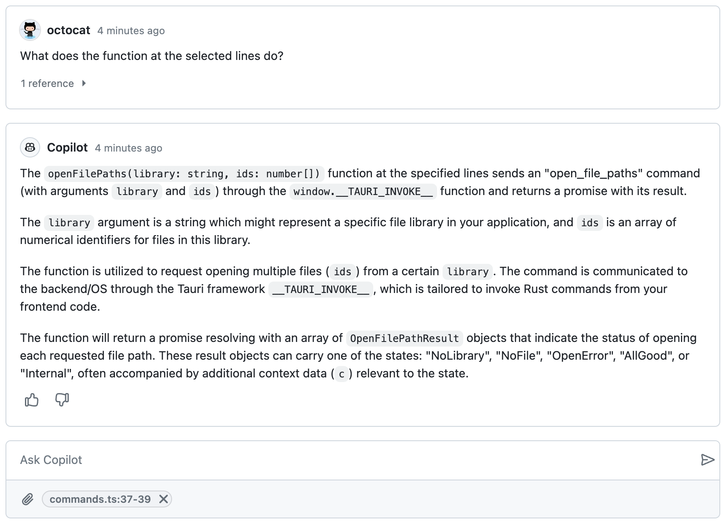This screenshot has height=526, width=727.
Task: Toggle thumbs down feedback on the response
Action: 62,400
